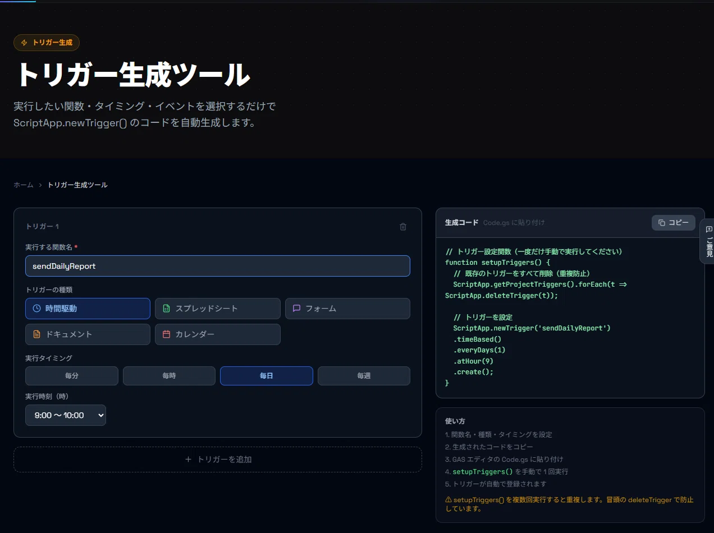The height and width of the screenshot is (533, 714).
Task: Focus the function name field sendDailyReport
Action: [218, 266]
